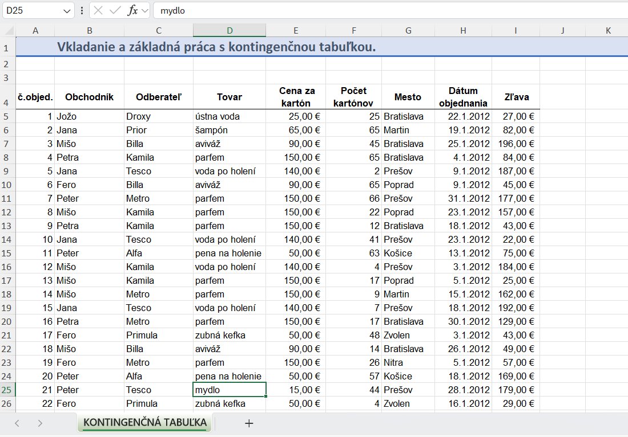Click the Select All corner triangle
The image size is (628, 437).
pyautogui.click(x=9, y=30)
